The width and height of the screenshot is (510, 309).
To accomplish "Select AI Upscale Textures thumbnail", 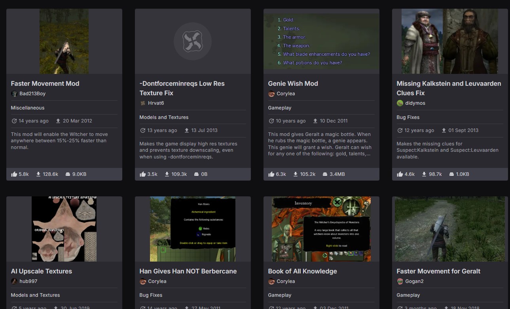I will (64, 229).
